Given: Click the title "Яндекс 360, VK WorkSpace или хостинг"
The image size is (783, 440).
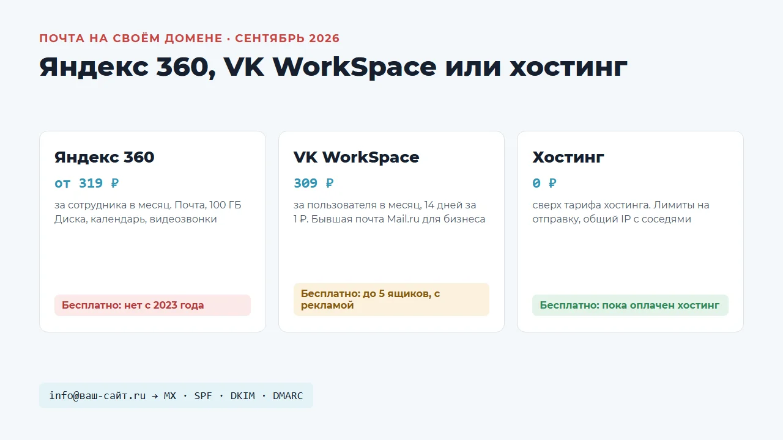Looking at the screenshot, I should pos(333,67).
